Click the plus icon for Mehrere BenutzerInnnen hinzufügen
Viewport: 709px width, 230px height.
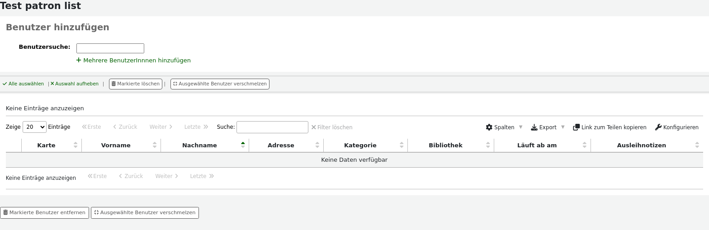point(79,60)
